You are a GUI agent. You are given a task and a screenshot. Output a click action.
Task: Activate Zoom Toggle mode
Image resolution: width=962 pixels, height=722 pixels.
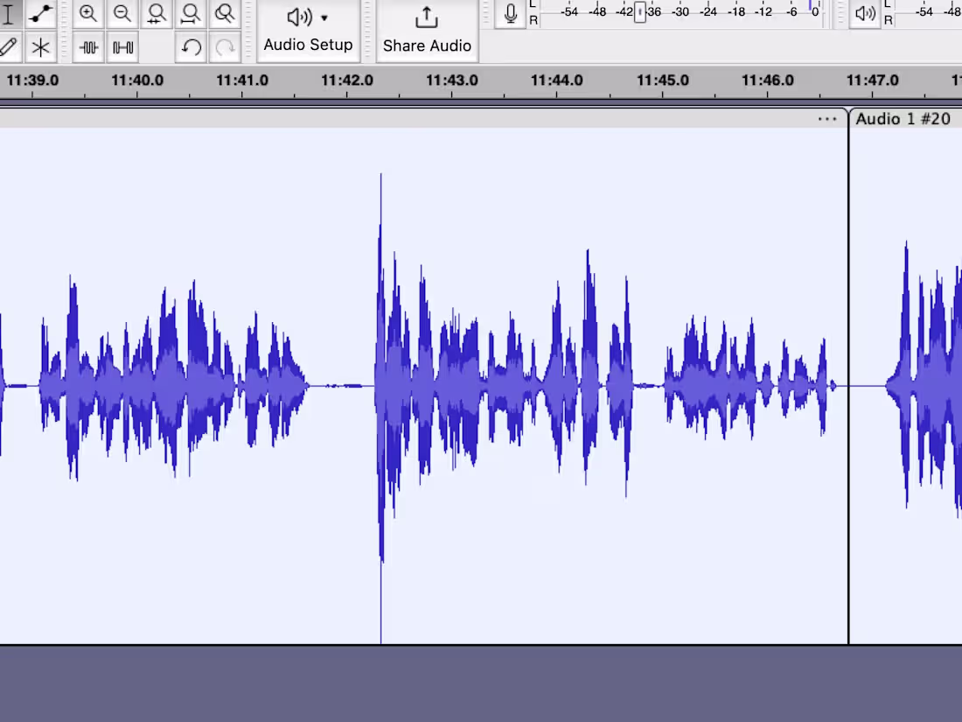(x=225, y=13)
